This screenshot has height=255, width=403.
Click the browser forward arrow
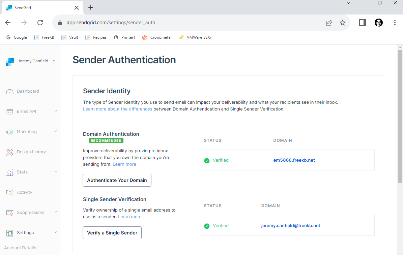tap(24, 23)
